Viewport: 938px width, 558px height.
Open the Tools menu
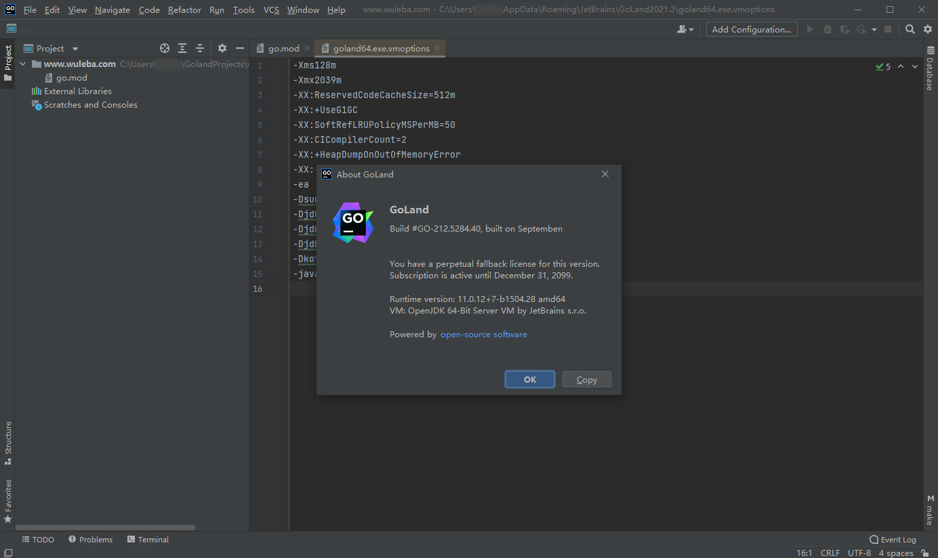coord(243,10)
